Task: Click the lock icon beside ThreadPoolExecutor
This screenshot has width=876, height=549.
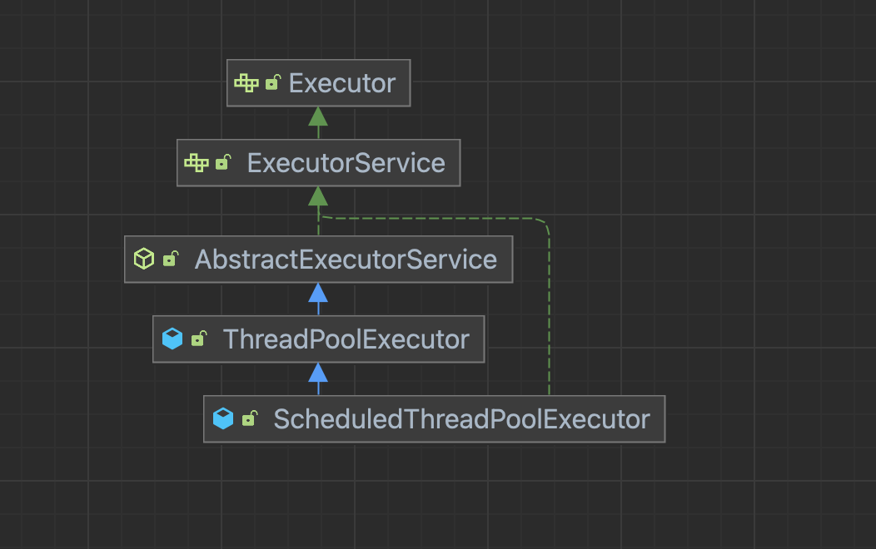Action: [199, 339]
